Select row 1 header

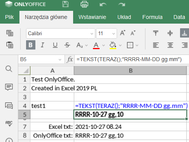pos(24,79)
